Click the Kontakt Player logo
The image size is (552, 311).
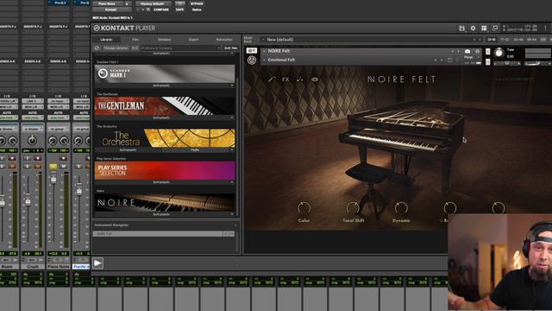coord(124,29)
